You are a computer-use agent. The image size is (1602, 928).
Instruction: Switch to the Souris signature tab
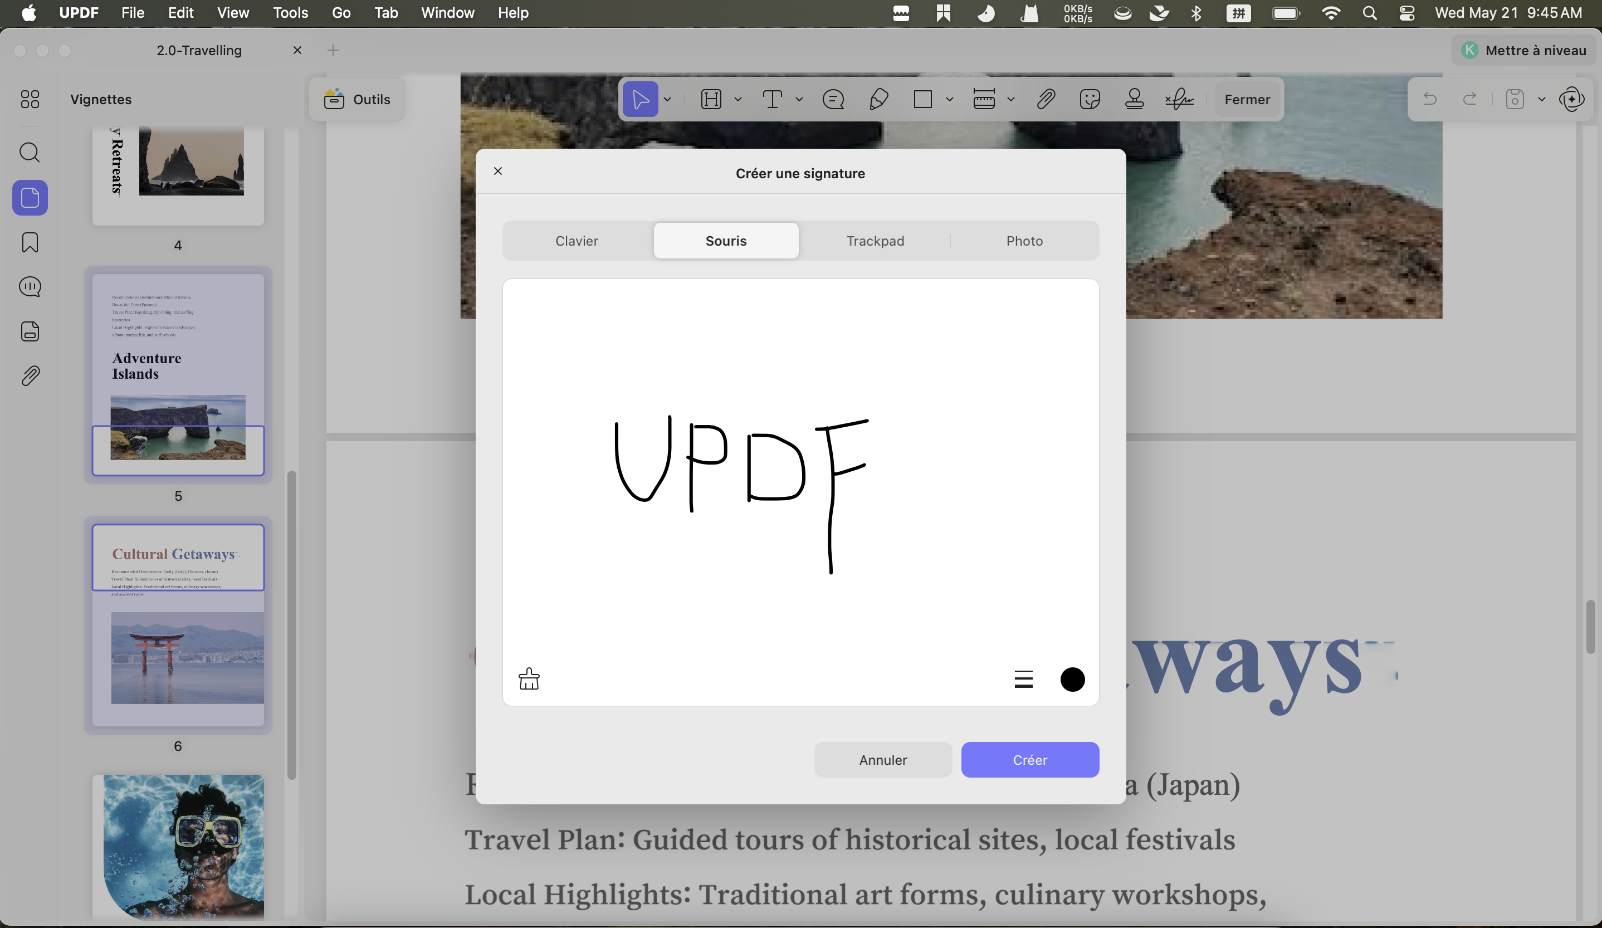tap(726, 241)
